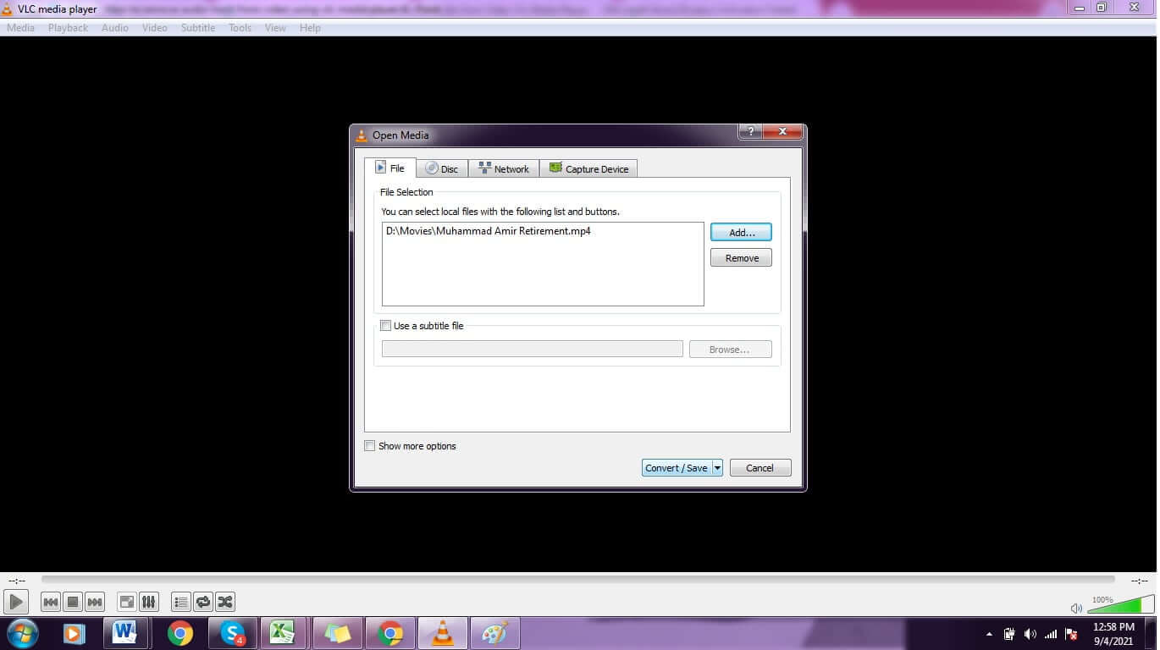This screenshot has height=650, width=1160.
Task: Show hidden system tray icons arrow
Action: (989, 634)
